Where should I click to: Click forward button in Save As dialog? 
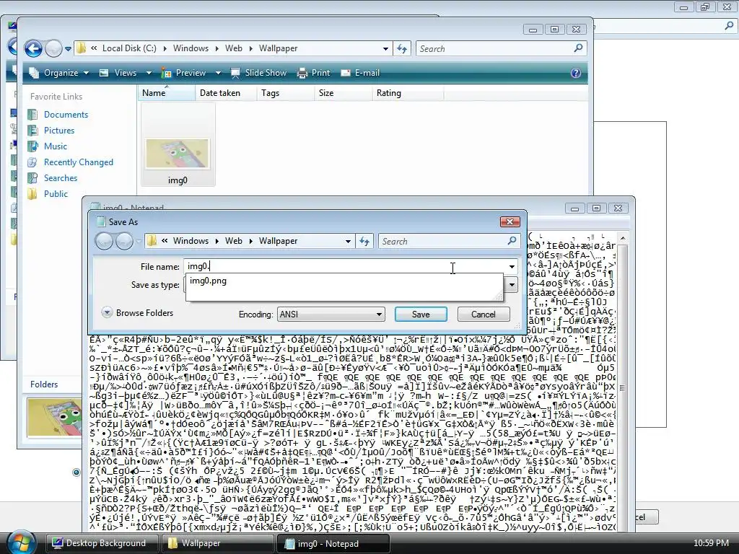124,241
